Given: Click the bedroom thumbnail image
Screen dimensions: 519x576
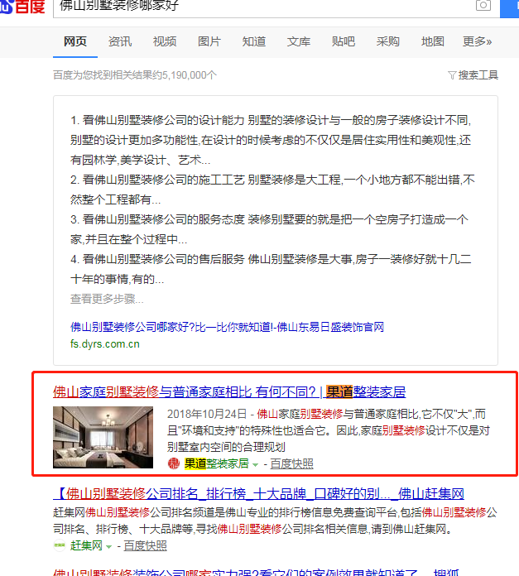Looking at the screenshot, I should pyautogui.click(x=103, y=437).
